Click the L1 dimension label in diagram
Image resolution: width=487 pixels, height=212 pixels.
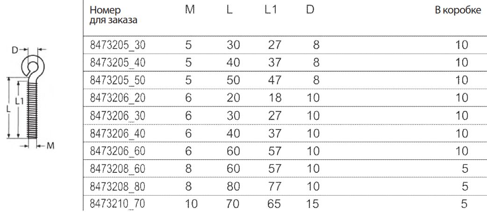20,101
